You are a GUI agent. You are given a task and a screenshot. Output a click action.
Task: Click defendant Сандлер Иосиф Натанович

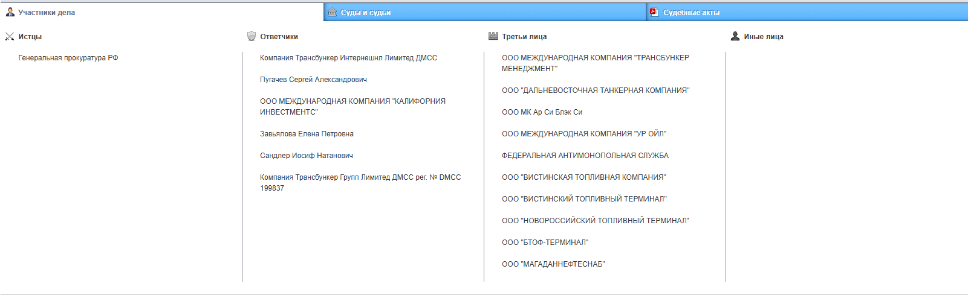click(307, 156)
